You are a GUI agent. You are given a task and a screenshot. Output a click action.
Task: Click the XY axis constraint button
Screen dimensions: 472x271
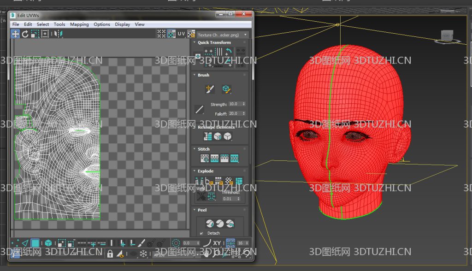(x=217, y=243)
